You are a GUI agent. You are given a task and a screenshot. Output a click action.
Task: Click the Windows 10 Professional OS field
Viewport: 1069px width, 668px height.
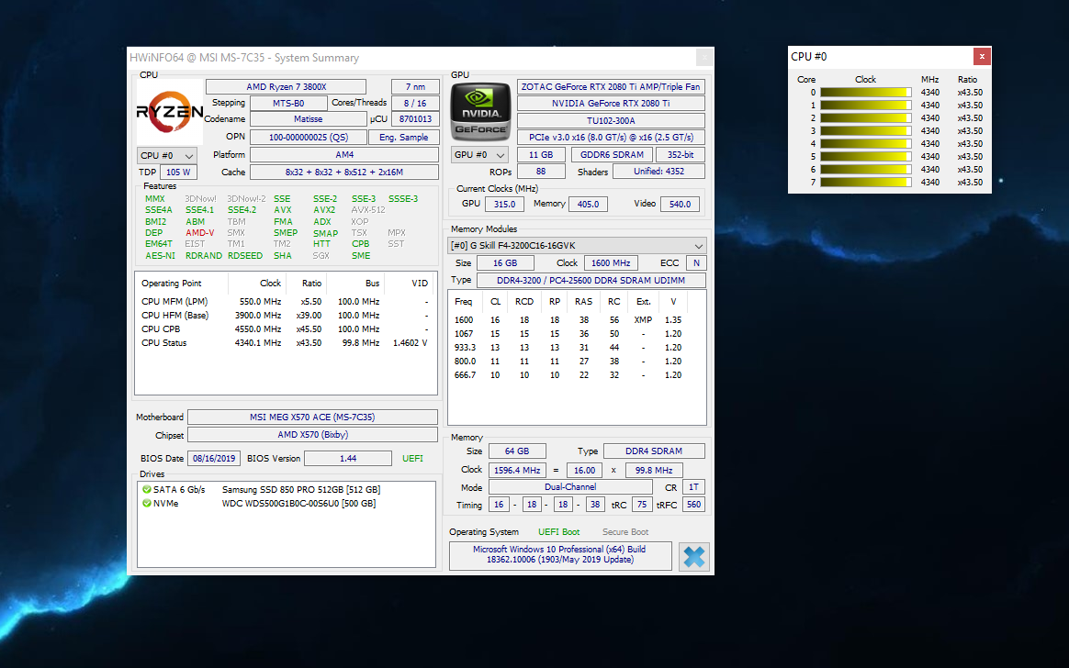pyautogui.click(x=559, y=555)
